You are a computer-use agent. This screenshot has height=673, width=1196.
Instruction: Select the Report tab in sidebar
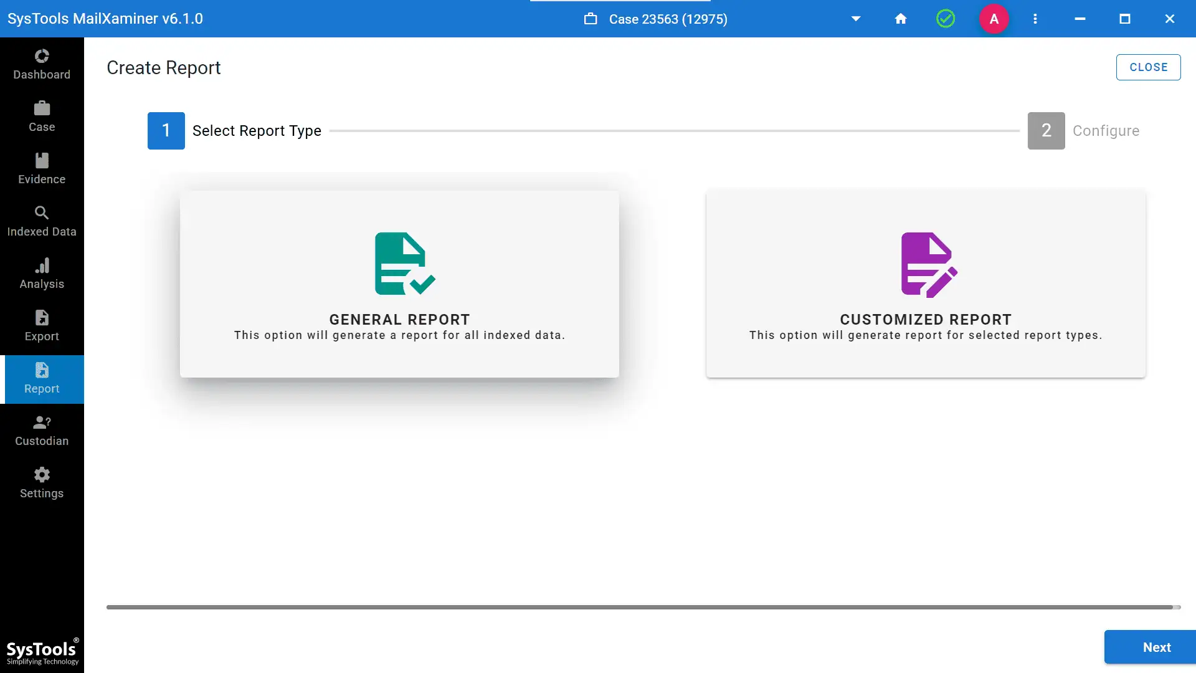pyautogui.click(x=42, y=379)
